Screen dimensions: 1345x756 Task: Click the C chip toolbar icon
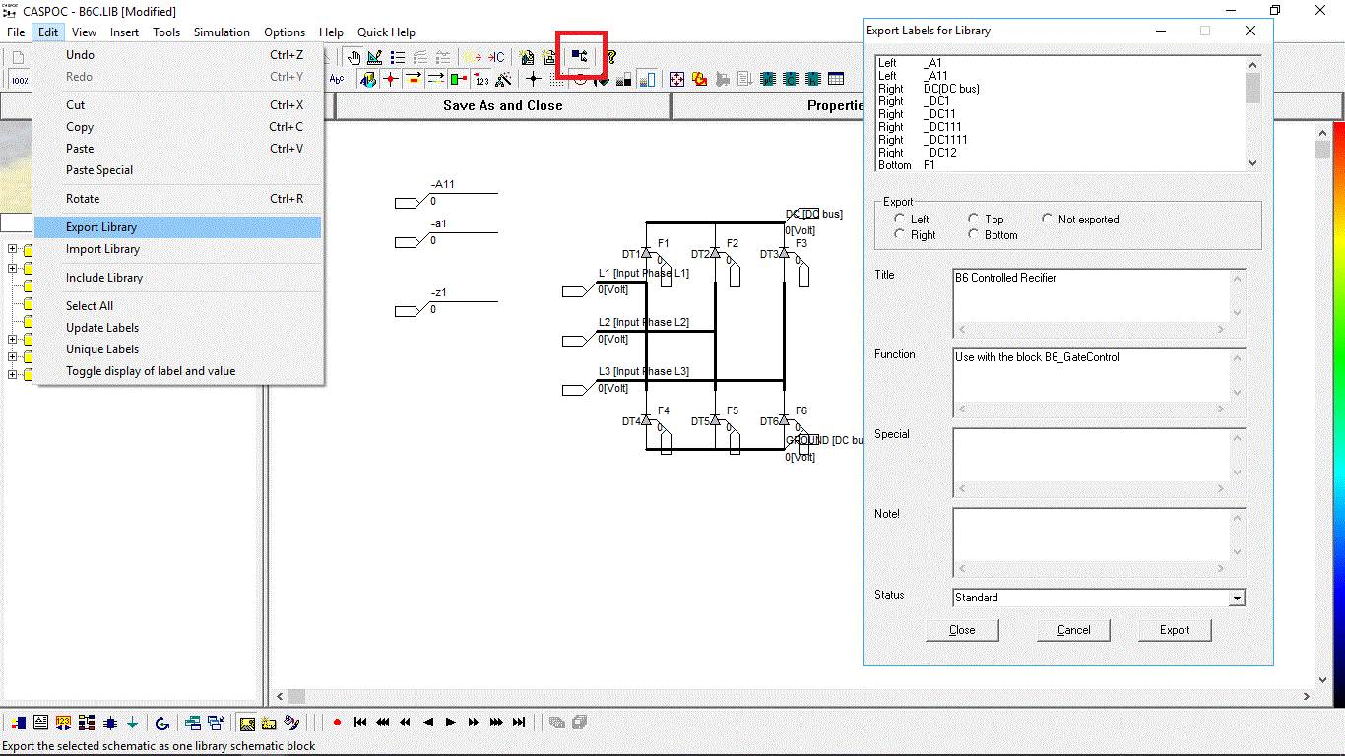click(790, 79)
